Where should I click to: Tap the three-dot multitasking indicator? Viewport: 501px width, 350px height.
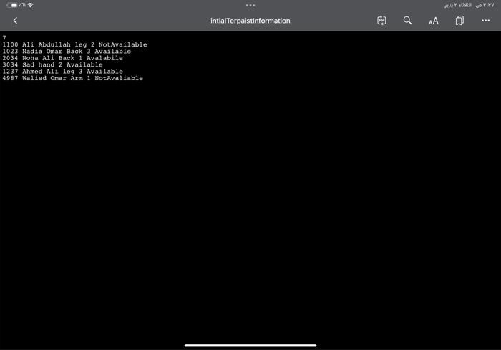[250, 6]
